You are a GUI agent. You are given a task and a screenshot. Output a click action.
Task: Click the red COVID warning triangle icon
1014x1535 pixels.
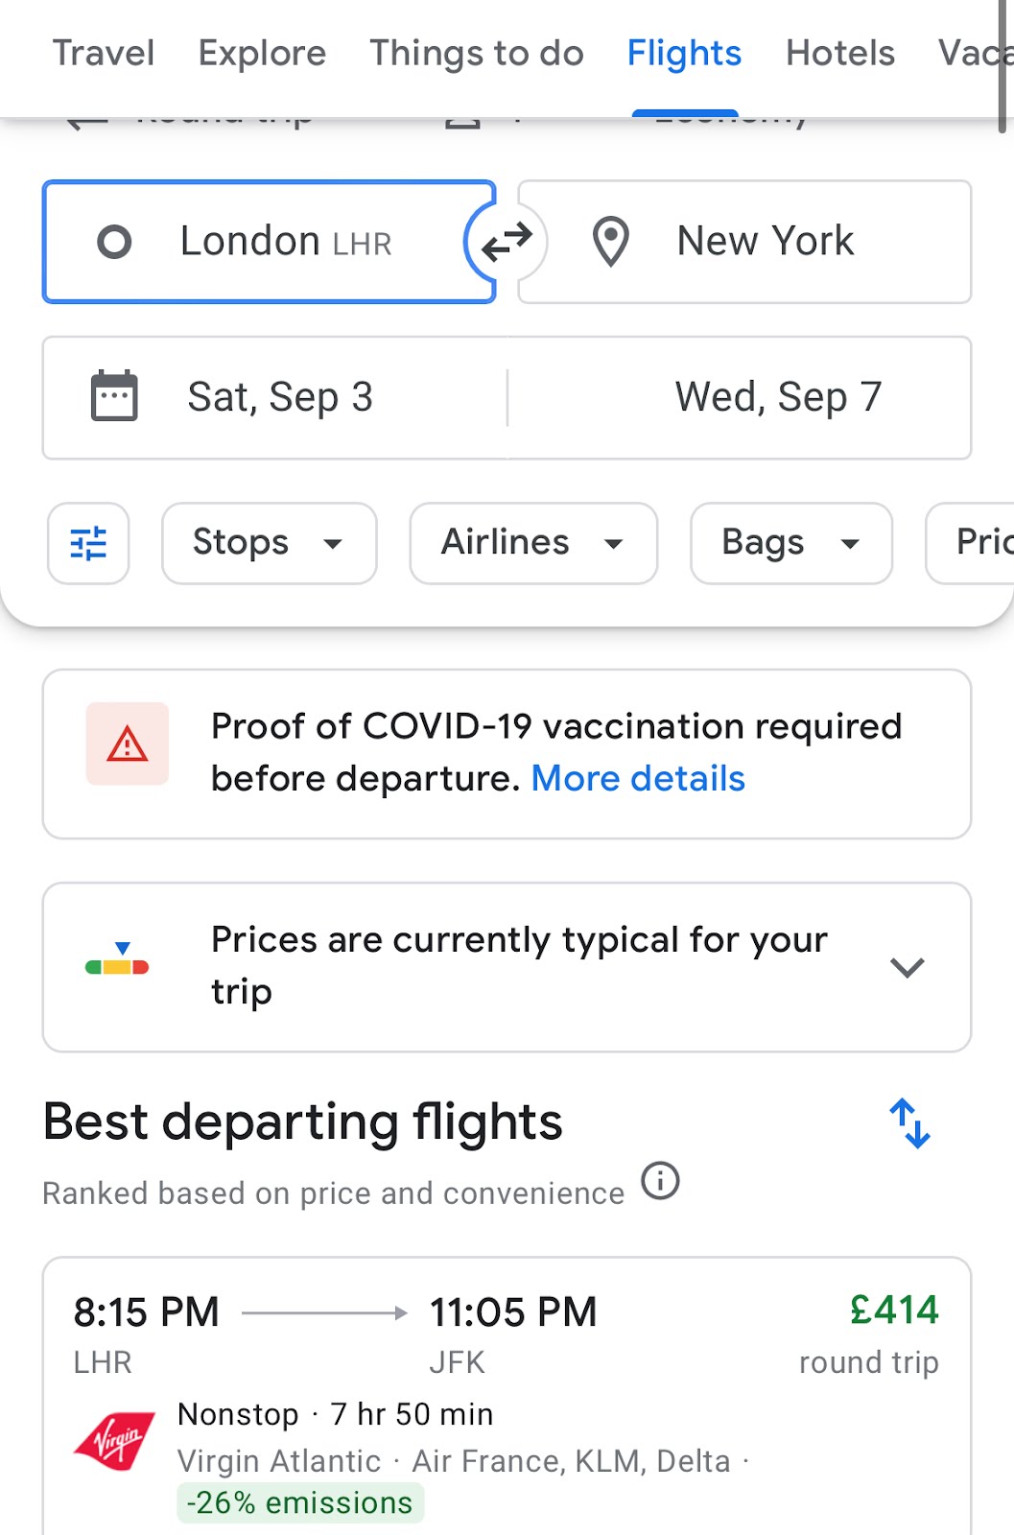[128, 744]
